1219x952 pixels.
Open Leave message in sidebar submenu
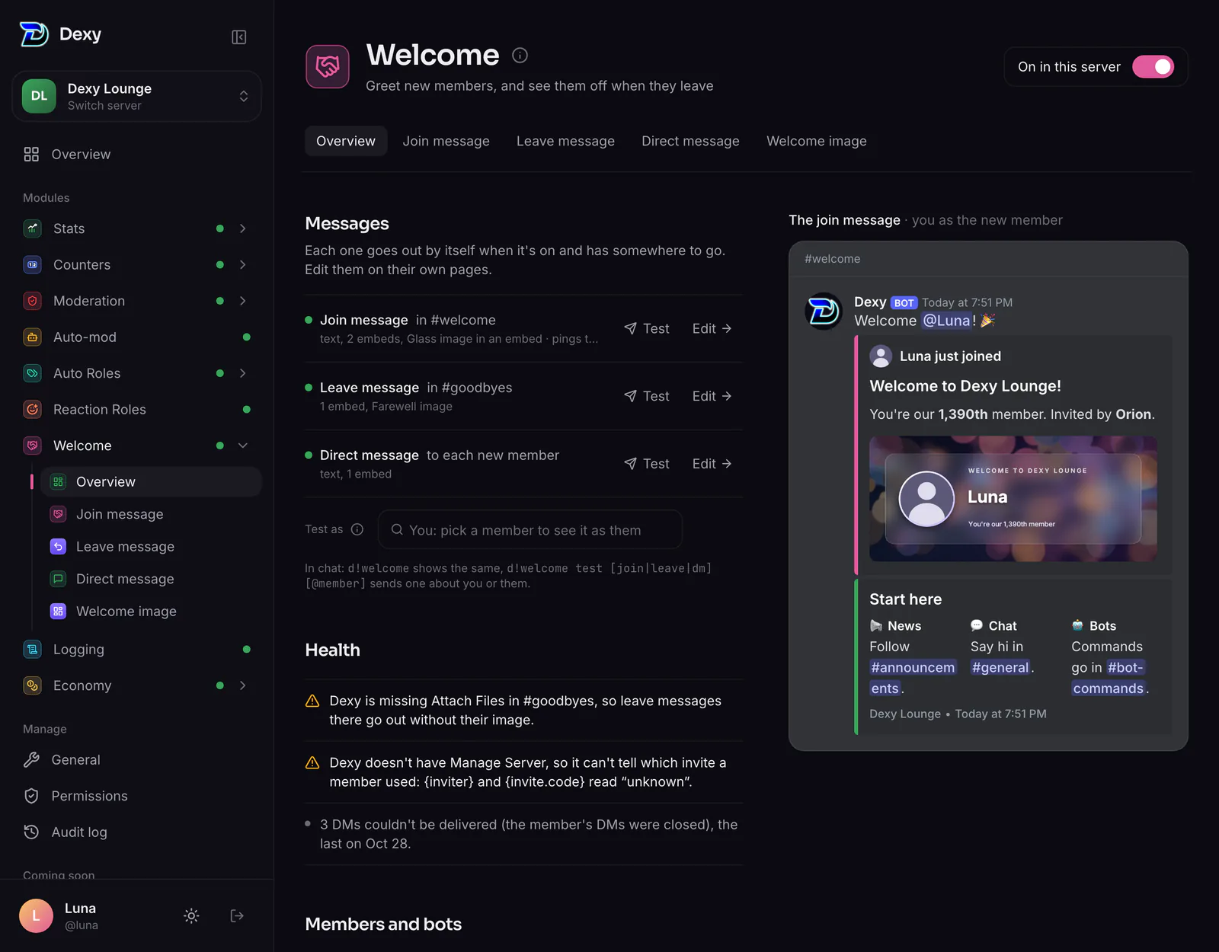point(151,546)
